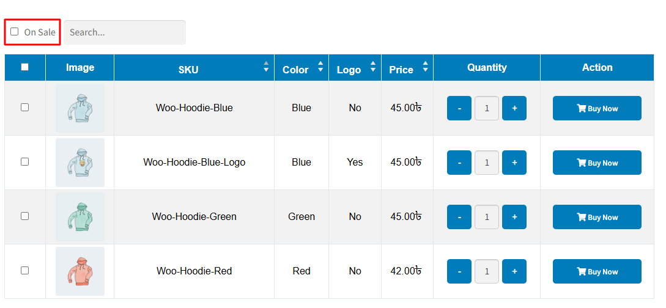Image resolution: width=666 pixels, height=308 pixels.
Task: Open the blue hoodie with logo image
Action: click(x=80, y=163)
